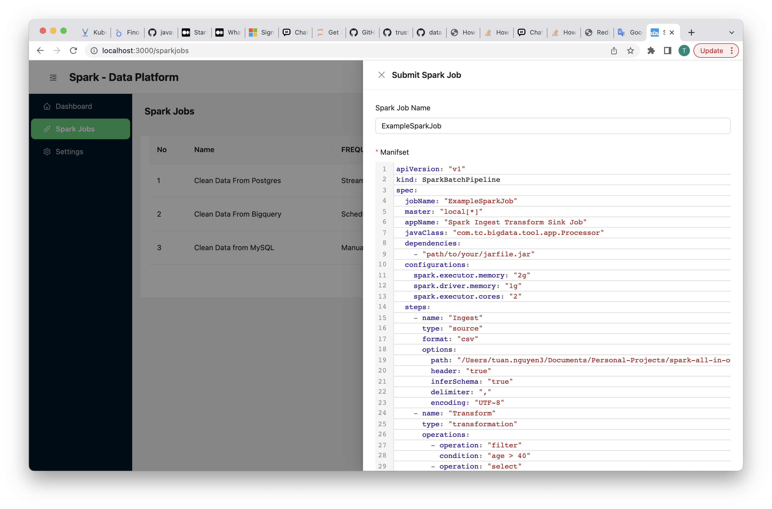Go back with the browser back arrow
Image resolution: width=772 pixels, height=509 pixels.
(40, 51)
